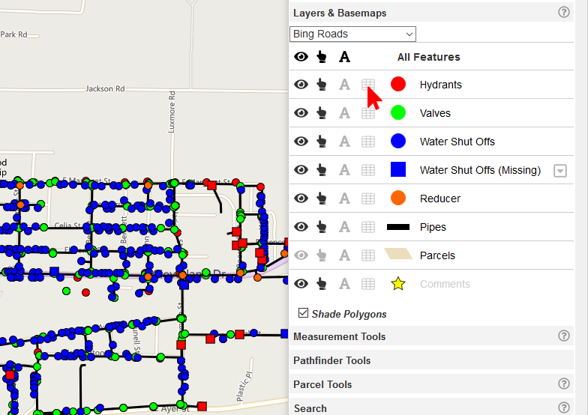Open help icon for Layers & Basemaps
Screen dimensions: 588x415
(564, 13)
